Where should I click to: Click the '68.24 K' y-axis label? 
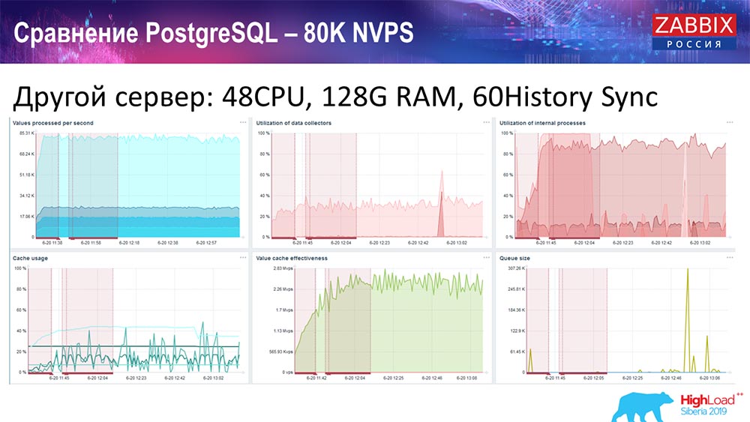point(27,154)
